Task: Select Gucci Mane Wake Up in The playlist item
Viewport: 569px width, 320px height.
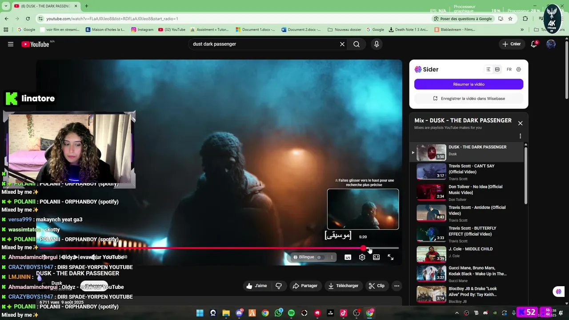Action: 467,275
